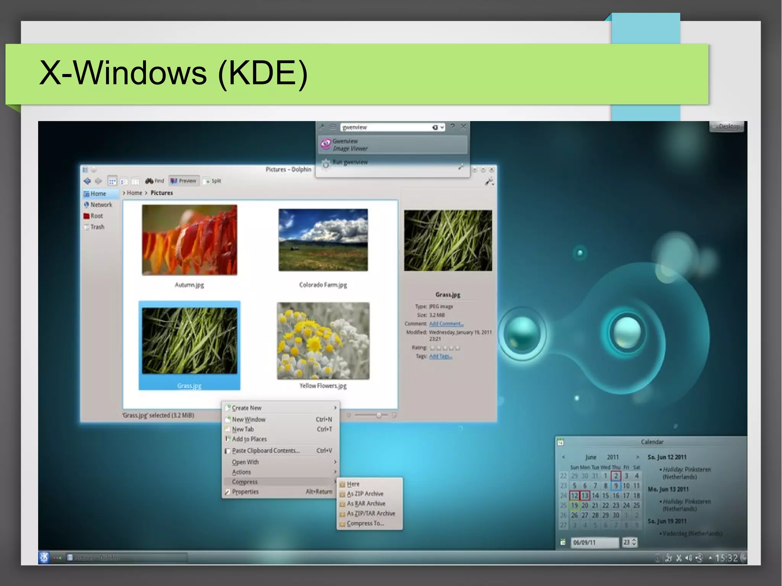
Task: Open Trash in the Places panel
Action: (x=101, y=227)
